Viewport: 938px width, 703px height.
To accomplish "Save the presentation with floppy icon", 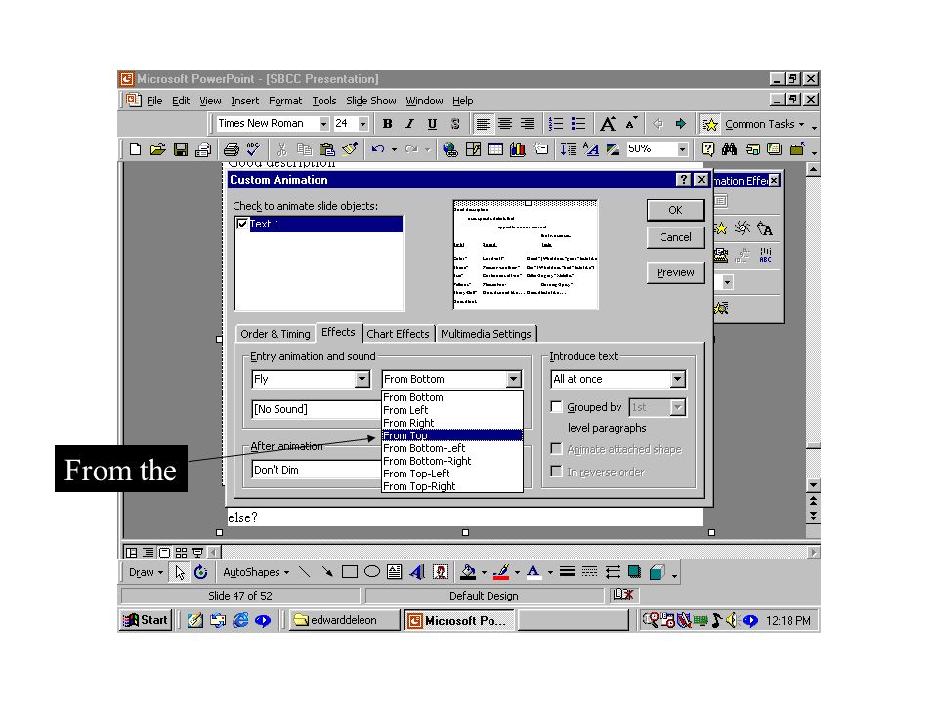I will [x=180, y=148].
